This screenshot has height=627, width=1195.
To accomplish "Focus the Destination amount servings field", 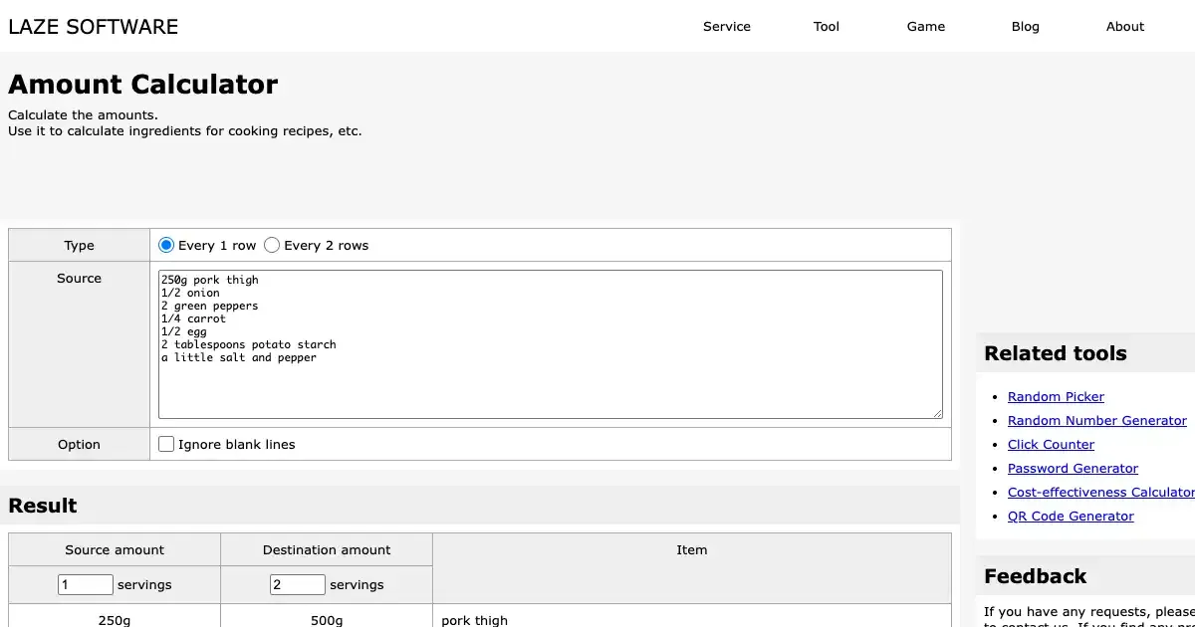I will tap(298, 584).
